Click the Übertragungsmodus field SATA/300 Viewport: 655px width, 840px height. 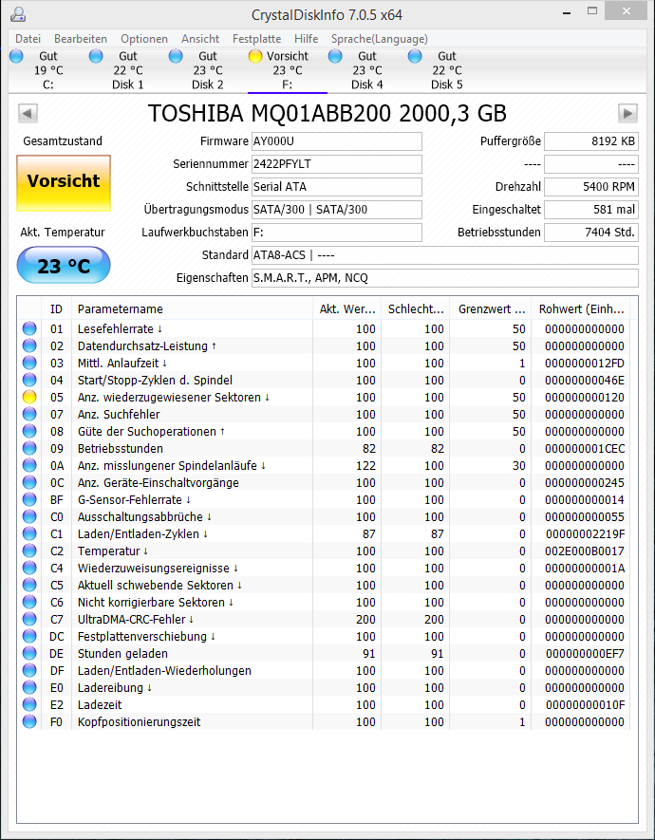[337, 210]
